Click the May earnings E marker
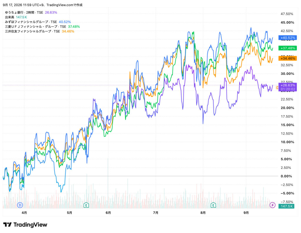301x233 pixels. tap(86, 205)
